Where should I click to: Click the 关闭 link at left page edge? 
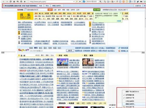(3, 53)
